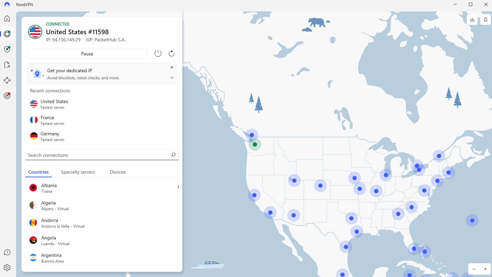
Task: Pause the VPN connection
Action: click(x=87, y=54)
